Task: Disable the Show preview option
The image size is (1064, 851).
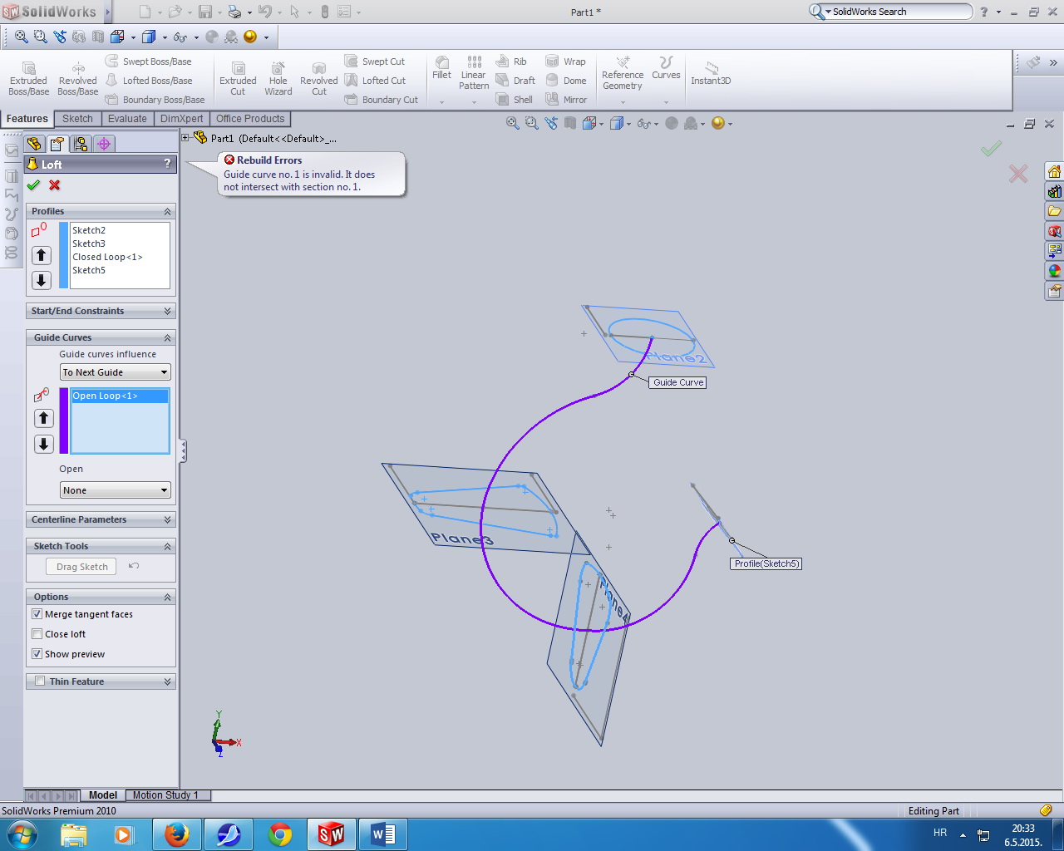Action: point(37,654)
